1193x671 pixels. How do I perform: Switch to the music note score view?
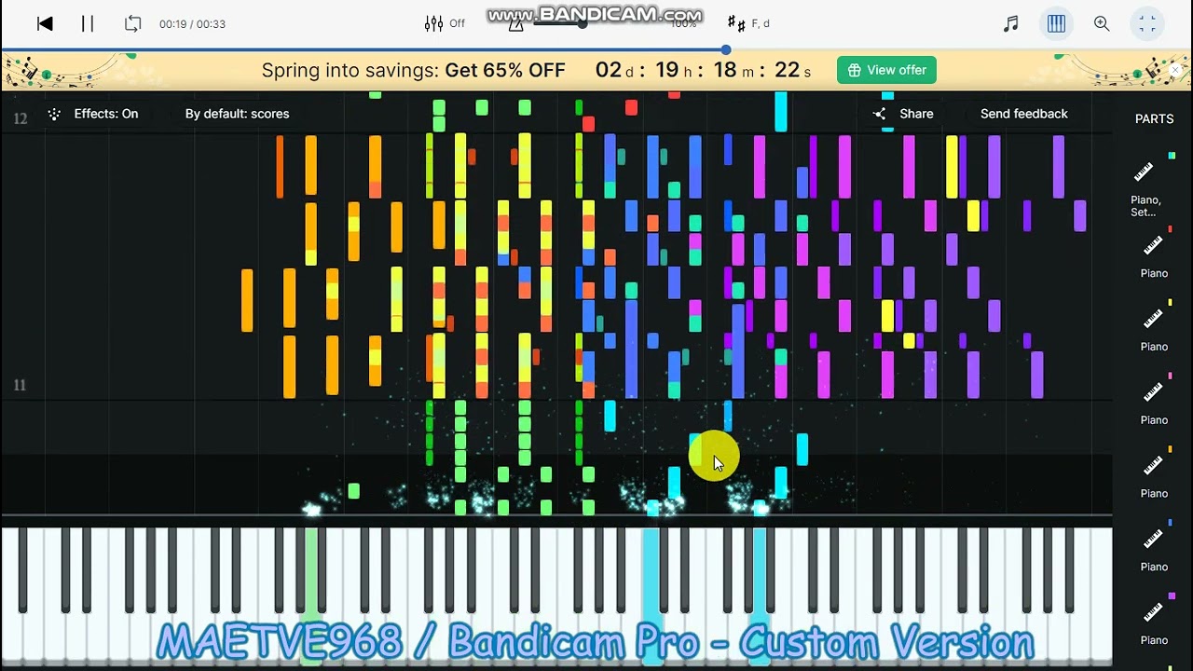pos(1011,24)
